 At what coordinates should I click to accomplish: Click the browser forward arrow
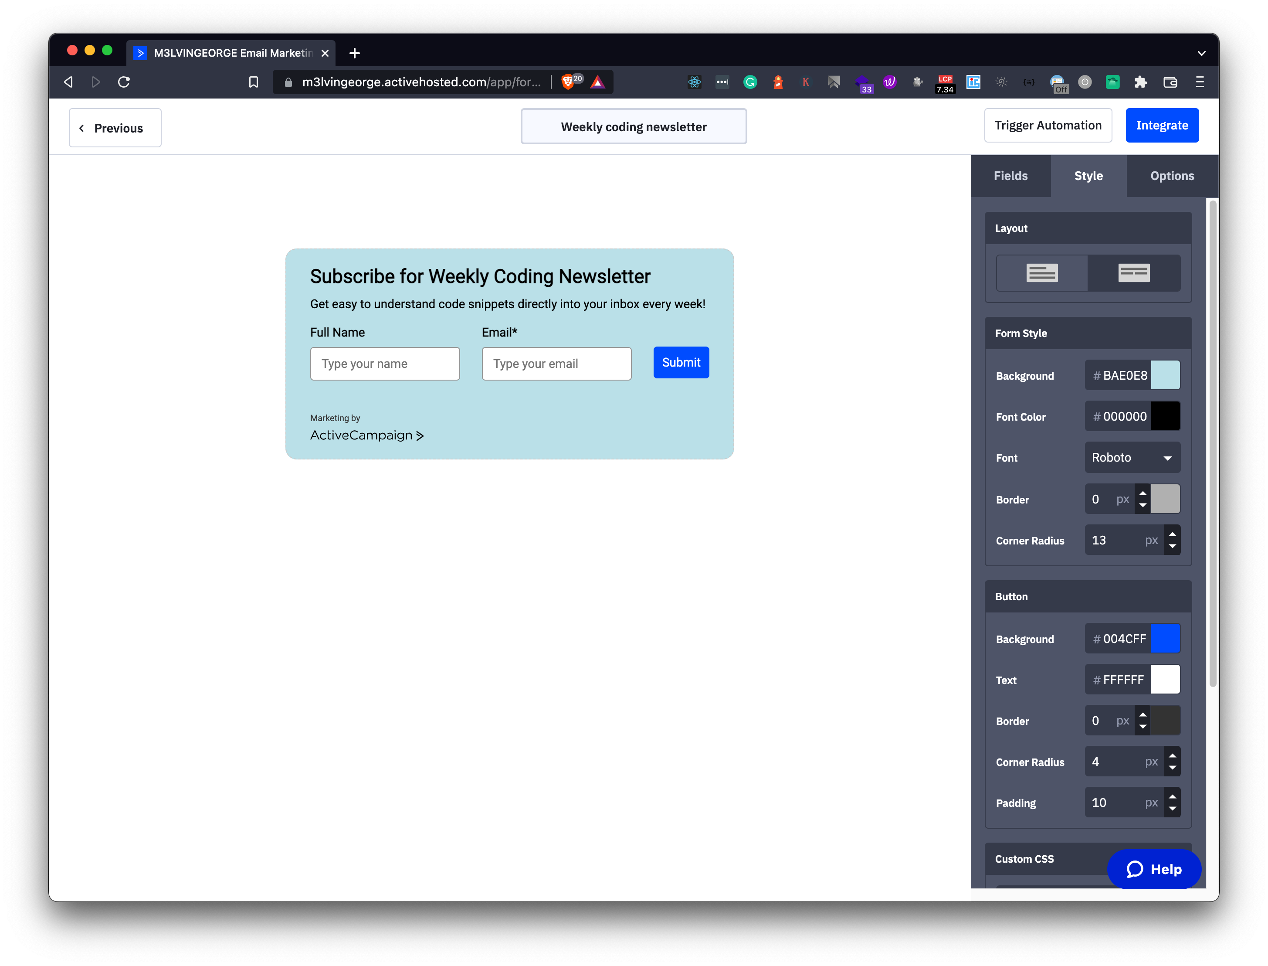click(x=96, y=82)
